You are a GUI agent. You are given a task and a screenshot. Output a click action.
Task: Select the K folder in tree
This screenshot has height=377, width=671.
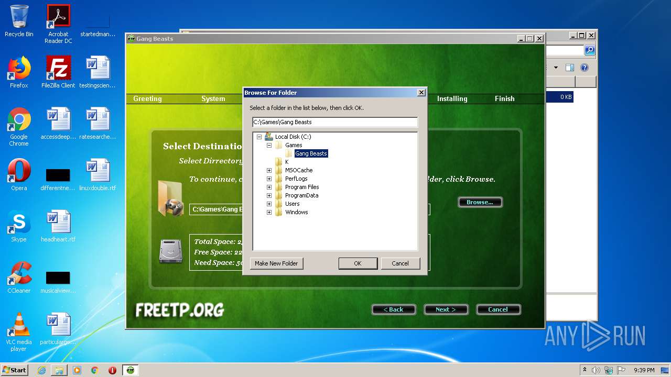click(x=287, y=162)
